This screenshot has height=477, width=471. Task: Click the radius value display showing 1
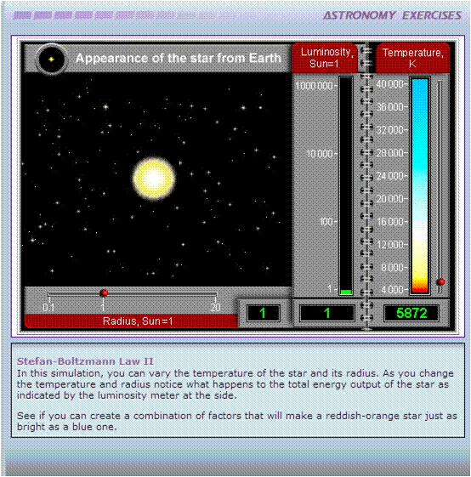[264, 313]
